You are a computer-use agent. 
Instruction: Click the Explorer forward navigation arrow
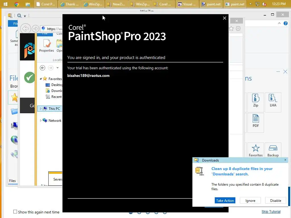pyautogui.click(x=51, y=68)
